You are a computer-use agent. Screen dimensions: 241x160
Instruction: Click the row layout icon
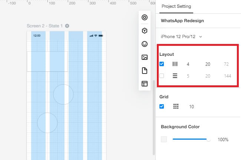(x=175, y=76)
